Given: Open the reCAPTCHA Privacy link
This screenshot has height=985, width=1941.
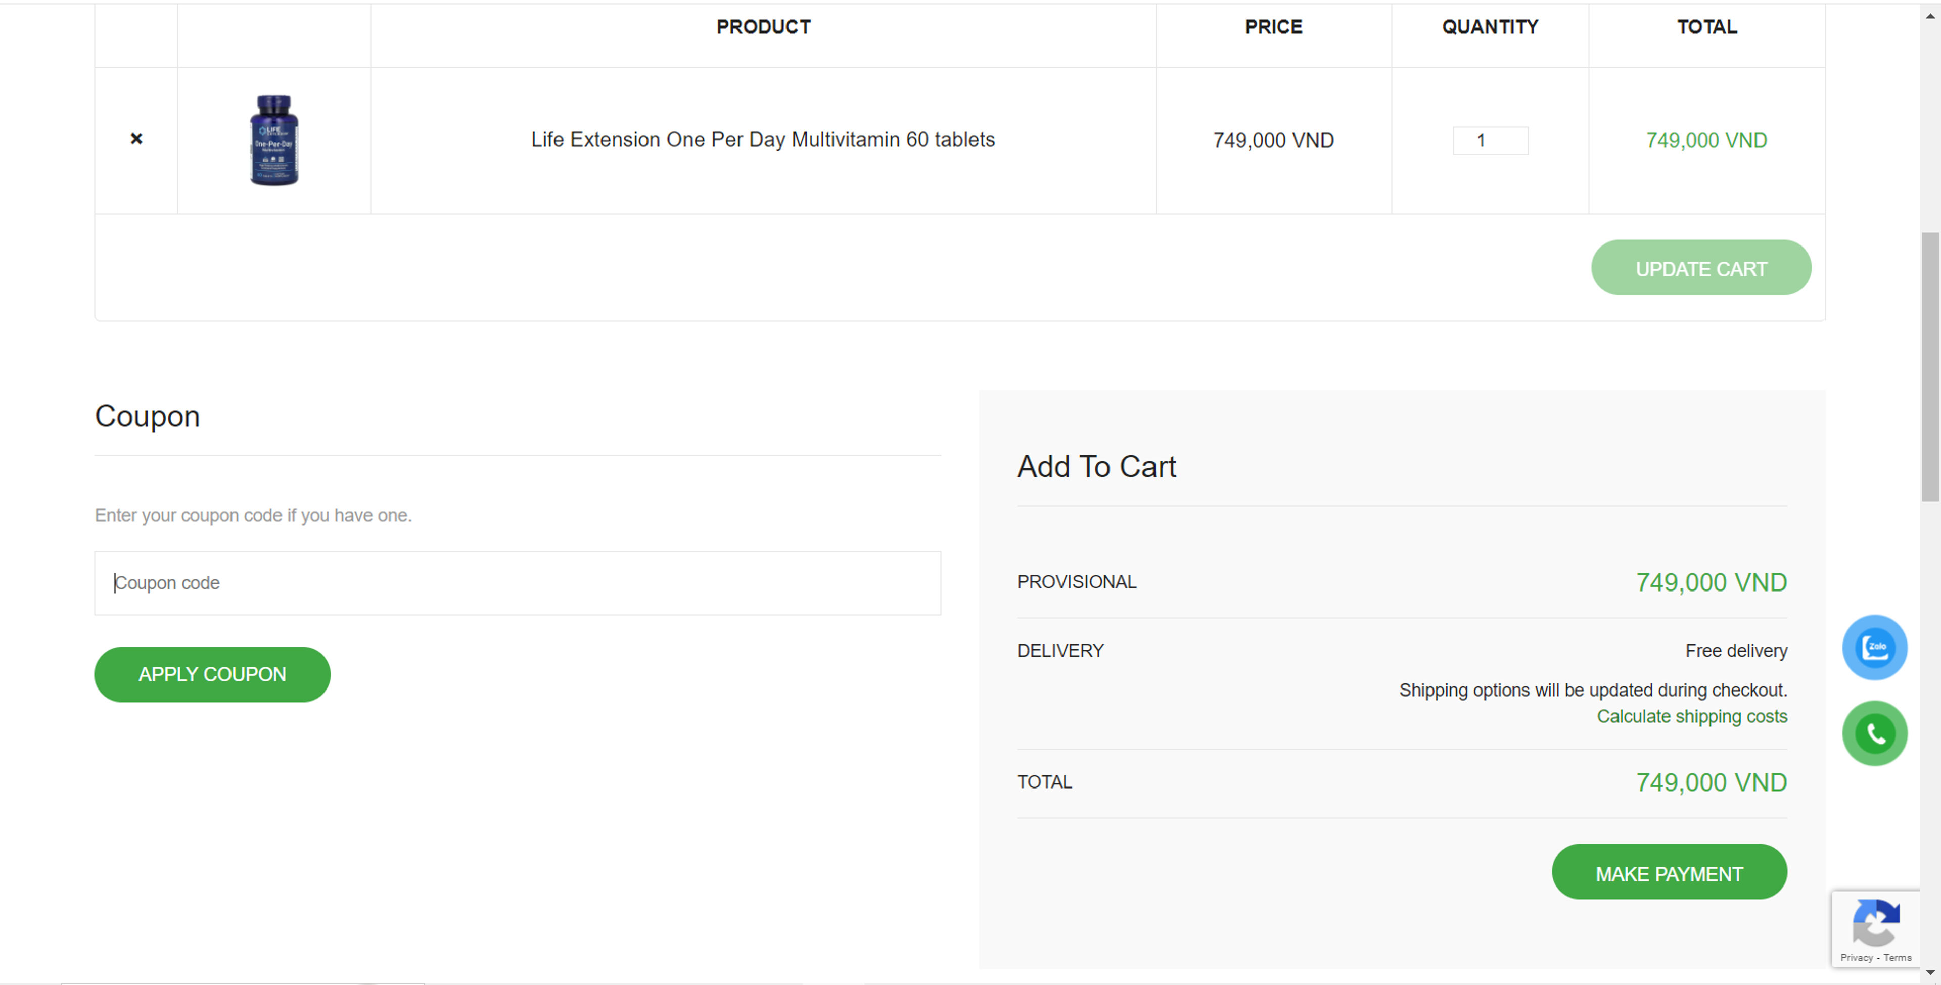Looking at the screenshot, I should coord(1856,958).
